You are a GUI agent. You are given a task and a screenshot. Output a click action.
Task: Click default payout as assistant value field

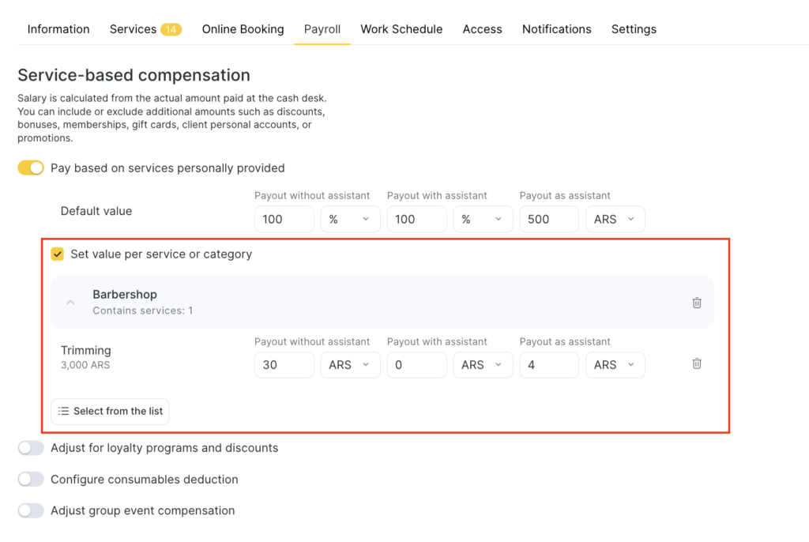[x=548, y=220]
